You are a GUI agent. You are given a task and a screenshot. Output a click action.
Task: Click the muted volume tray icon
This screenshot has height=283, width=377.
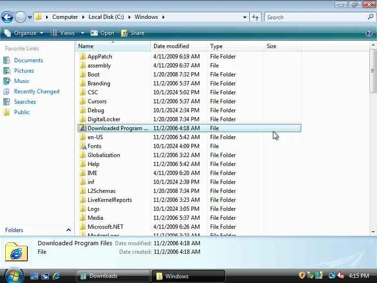[x=340, y=275]
